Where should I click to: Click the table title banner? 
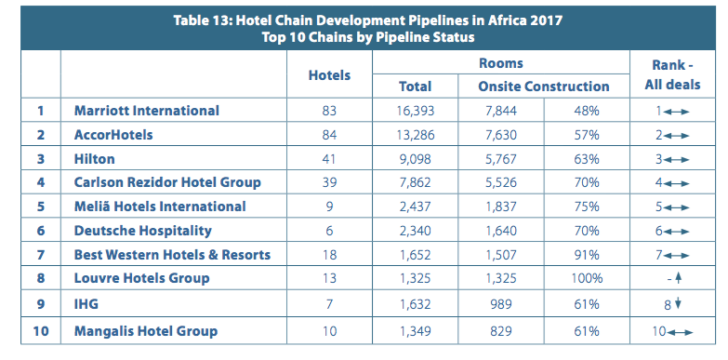[367, 28]
